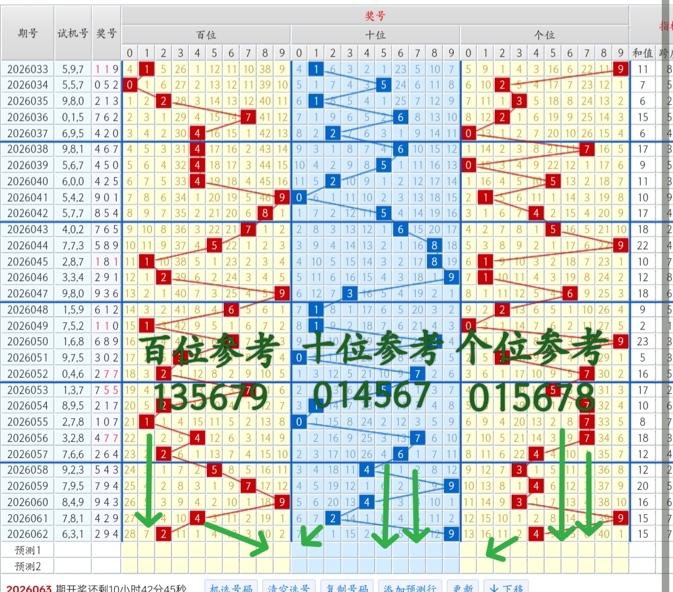Select the 十位 column header tab
The width and height of the screenshot is (673, 592).
click(374, 35)
